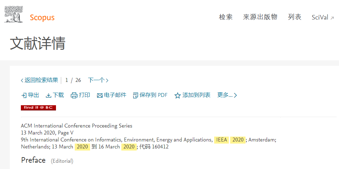Open the 来源出版物 sources menu
The height and width of the screenshot is (169, 339).
(260, 17)
